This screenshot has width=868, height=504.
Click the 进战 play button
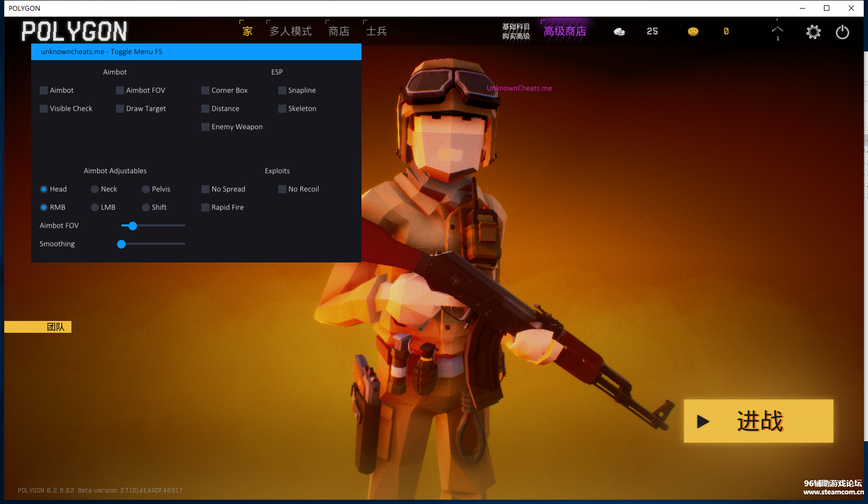(758, 421)
